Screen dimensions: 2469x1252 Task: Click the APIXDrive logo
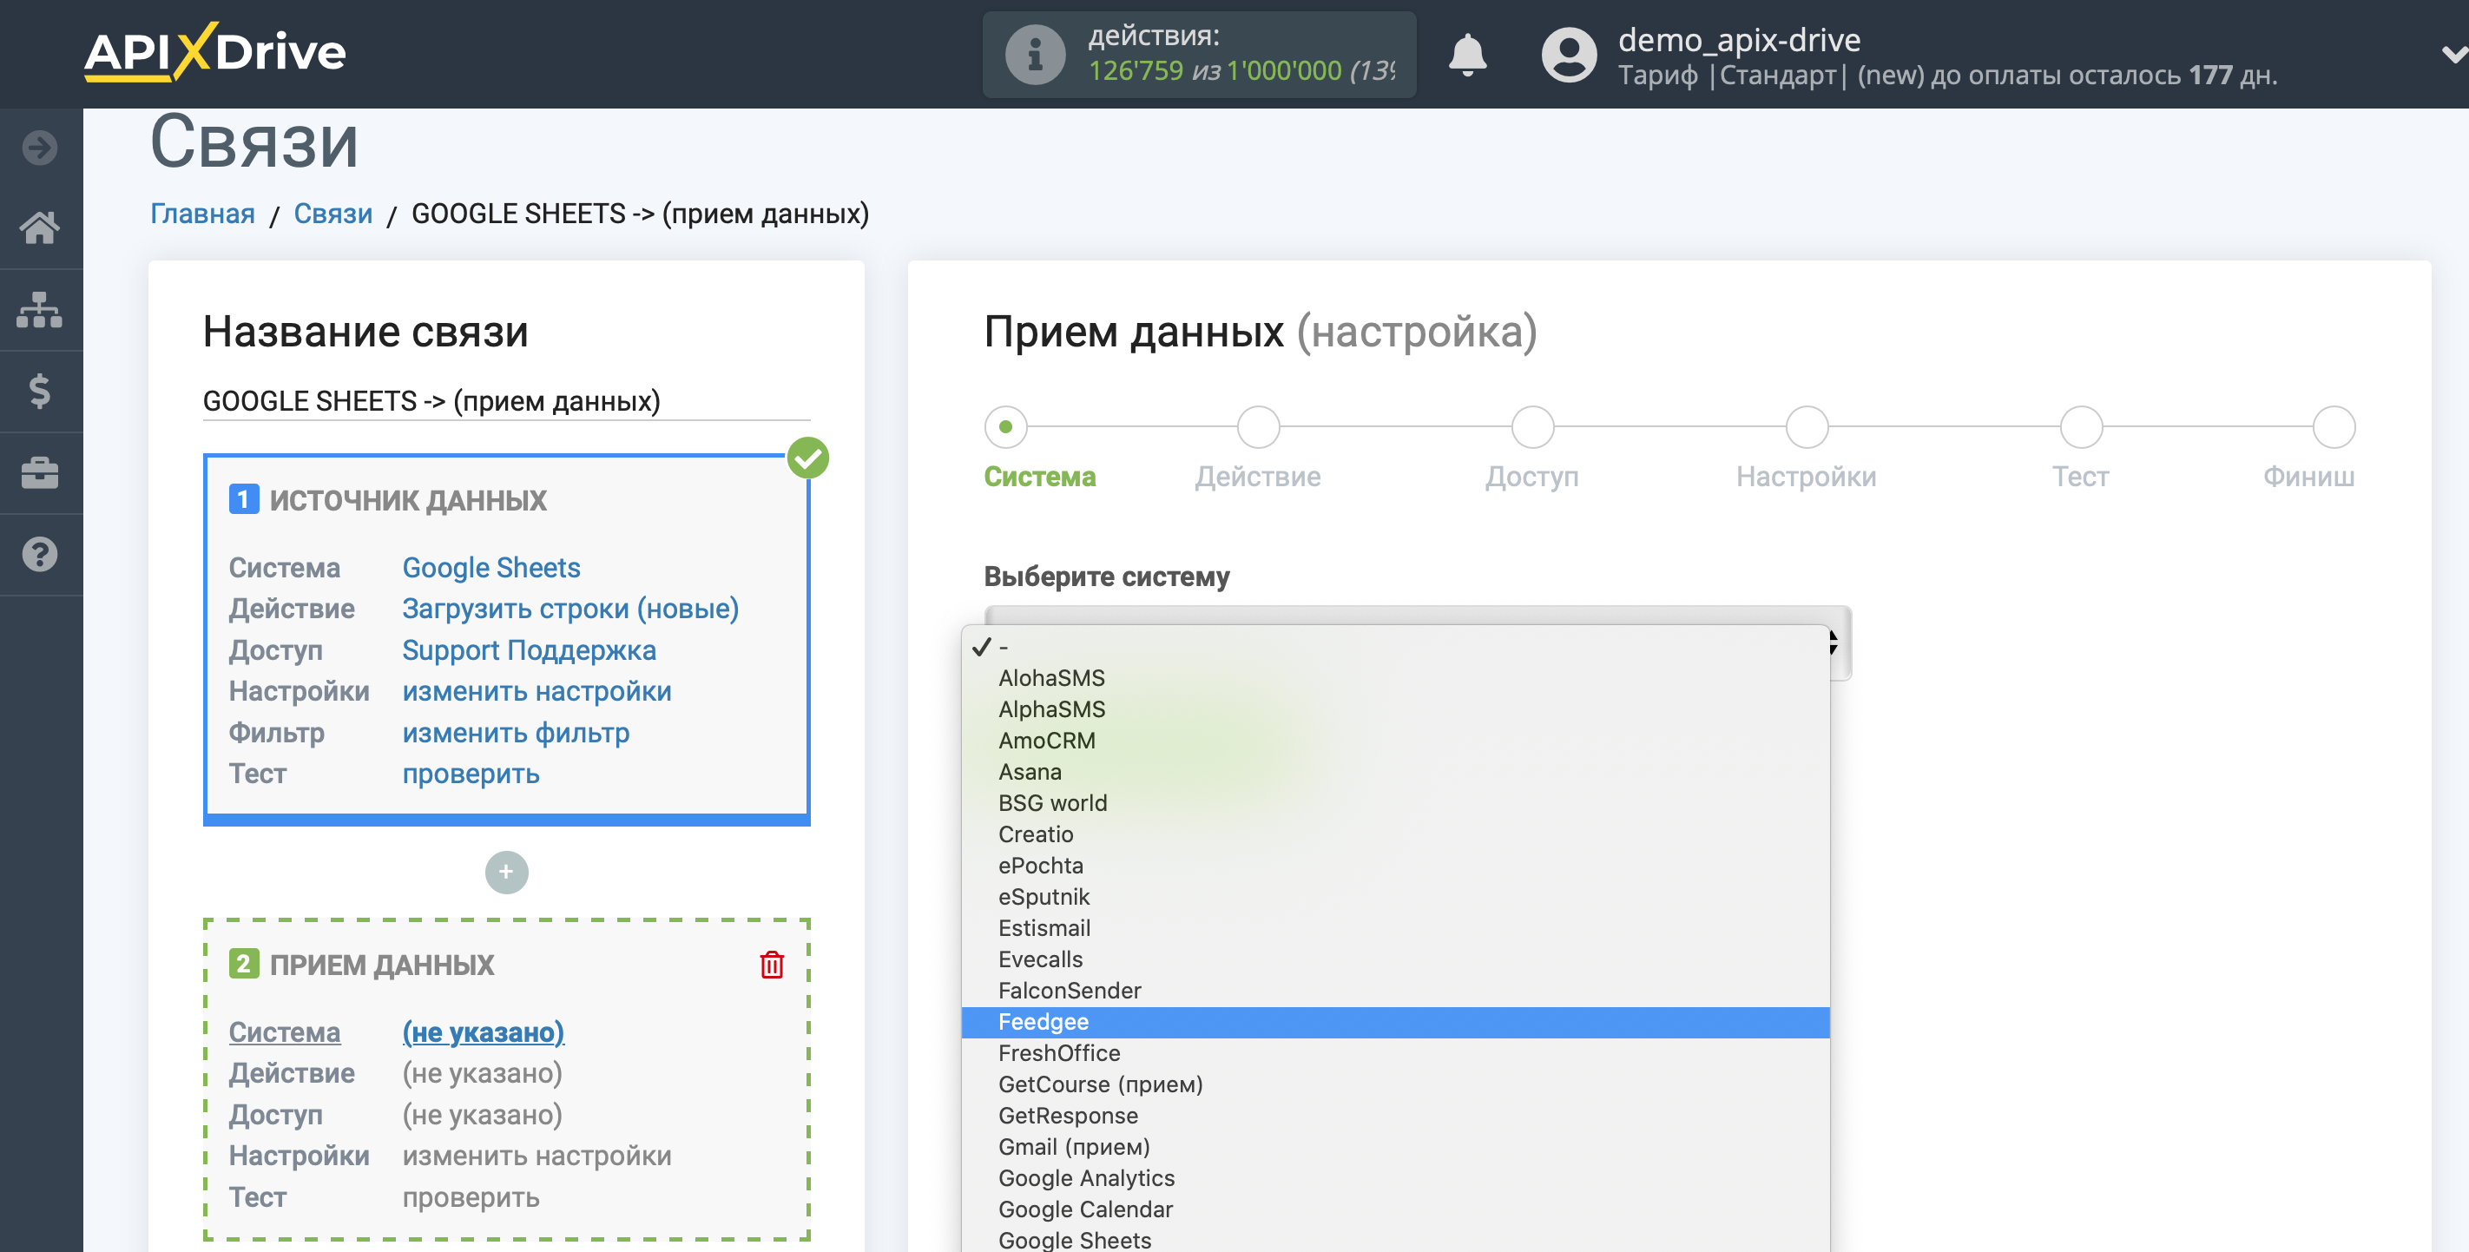click(x=214, y=52)
